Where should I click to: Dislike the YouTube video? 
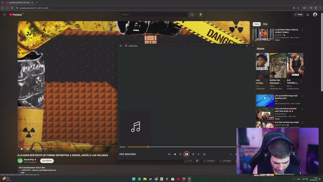pyautogui.click(x=197, y=161)
